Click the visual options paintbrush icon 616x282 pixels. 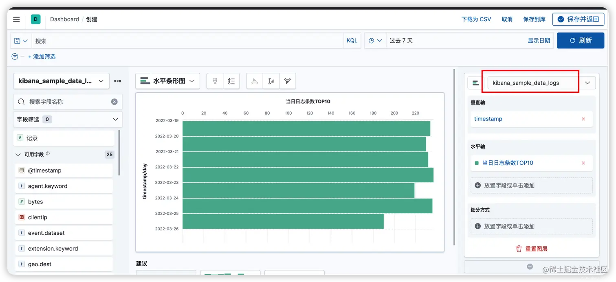point(215,81)
